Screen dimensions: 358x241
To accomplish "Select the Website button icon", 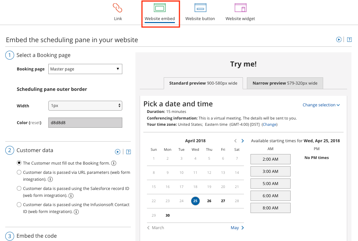I will tap(200, 8).
